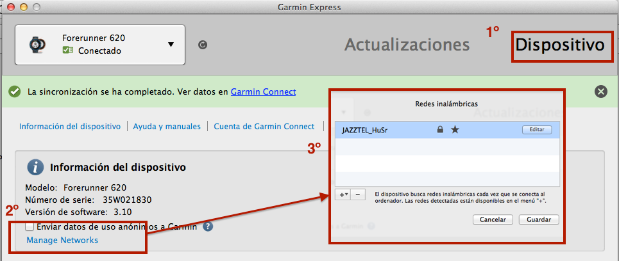Click the Redes inalámbricas dialog title
The height and width of the screenshot is (261, 619).
446,104
